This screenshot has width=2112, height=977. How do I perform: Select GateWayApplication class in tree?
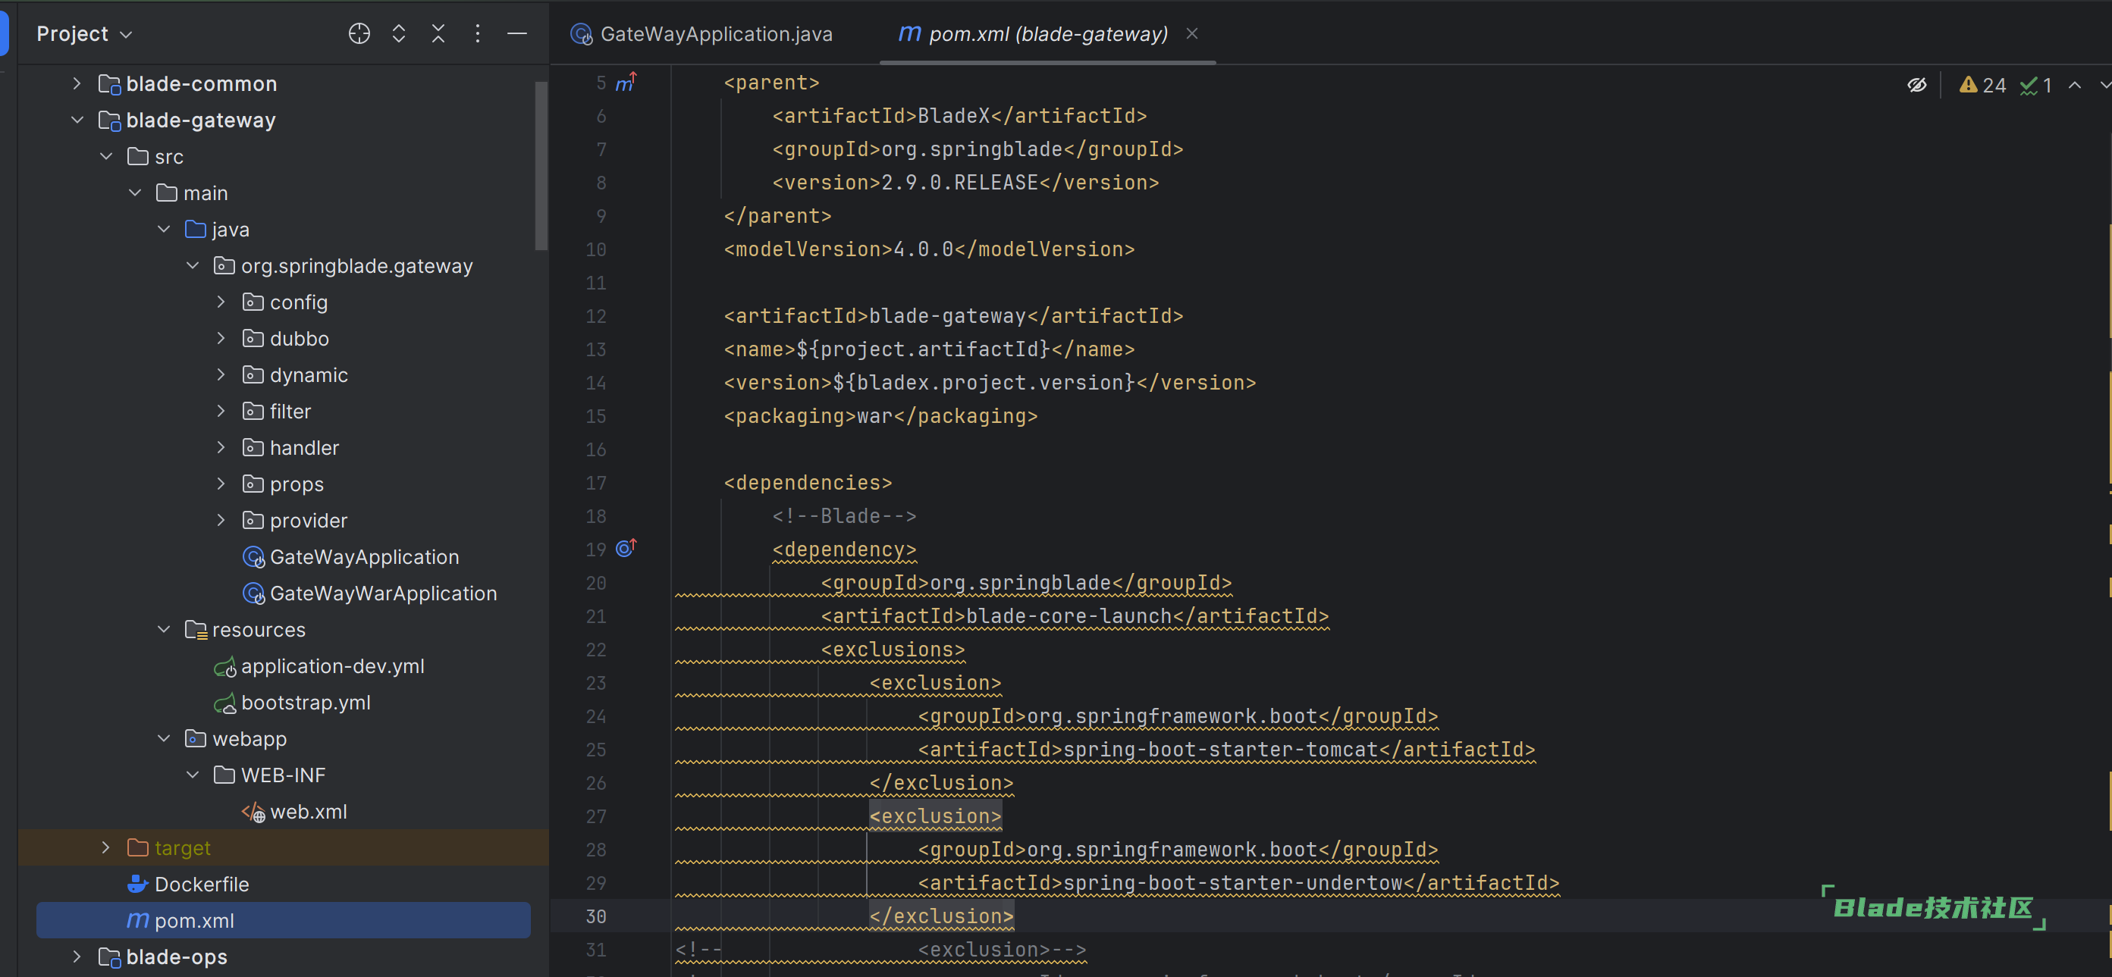pyautogui.click(x=364, y=556)
